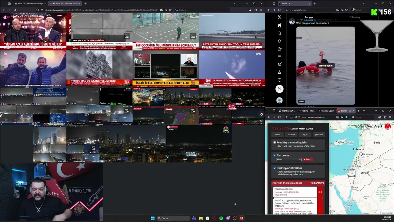Click the X logo in sidebar
394x222 pixels.
click(x=279, y=17)
